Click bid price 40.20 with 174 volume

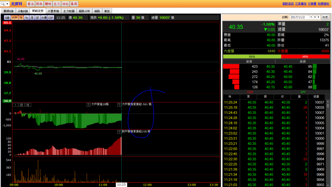coord(270,82)
